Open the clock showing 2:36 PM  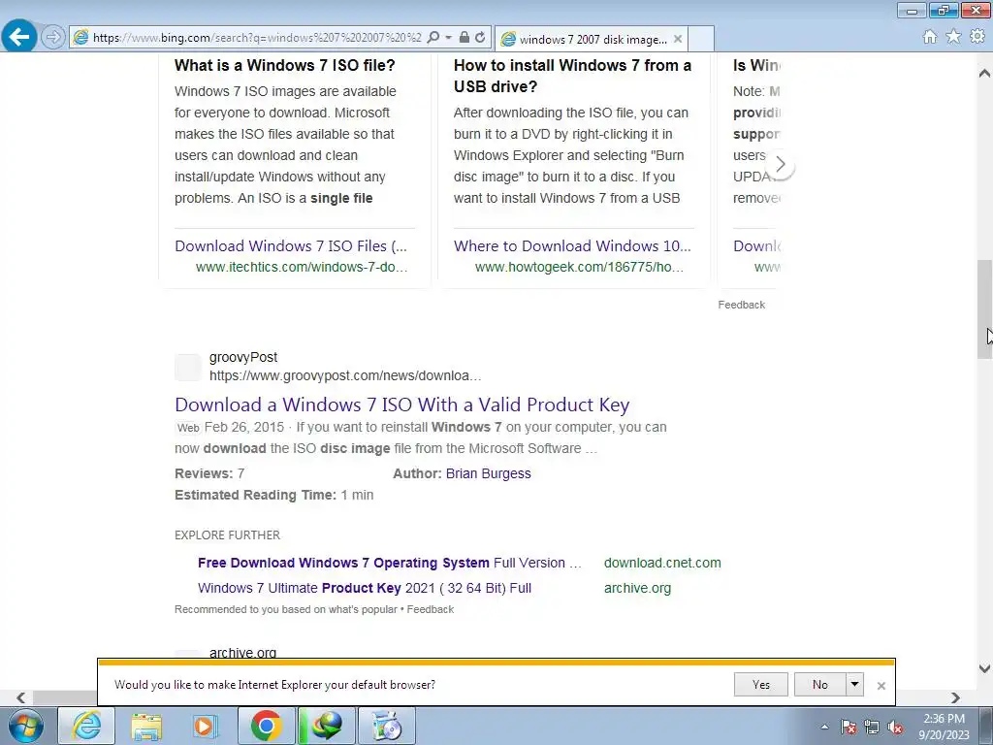[x=945, y=727]
